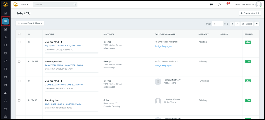Expand the Scheduled Date & Time dropdown
This screenshot has width=265, height=120.
click(x=30, y=24)
